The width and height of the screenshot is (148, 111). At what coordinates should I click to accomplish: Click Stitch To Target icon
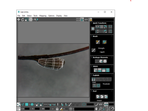pyautogui.click(x=96, y=70)
